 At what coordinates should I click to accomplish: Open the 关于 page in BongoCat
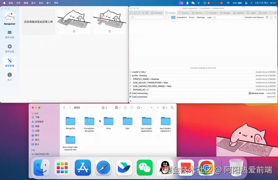tap(10, 77)
